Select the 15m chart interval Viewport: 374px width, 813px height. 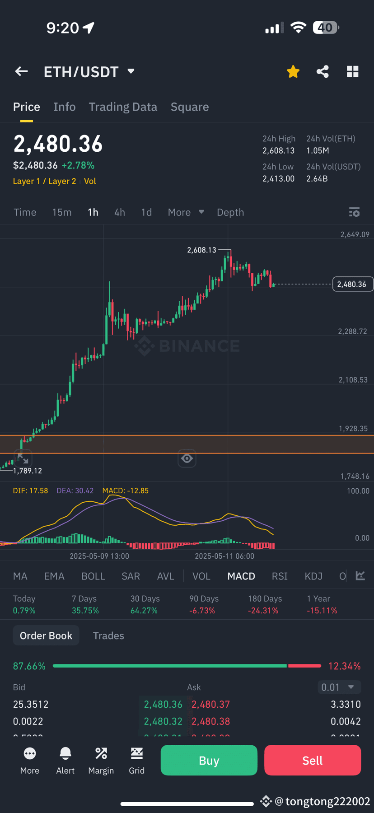62,212
